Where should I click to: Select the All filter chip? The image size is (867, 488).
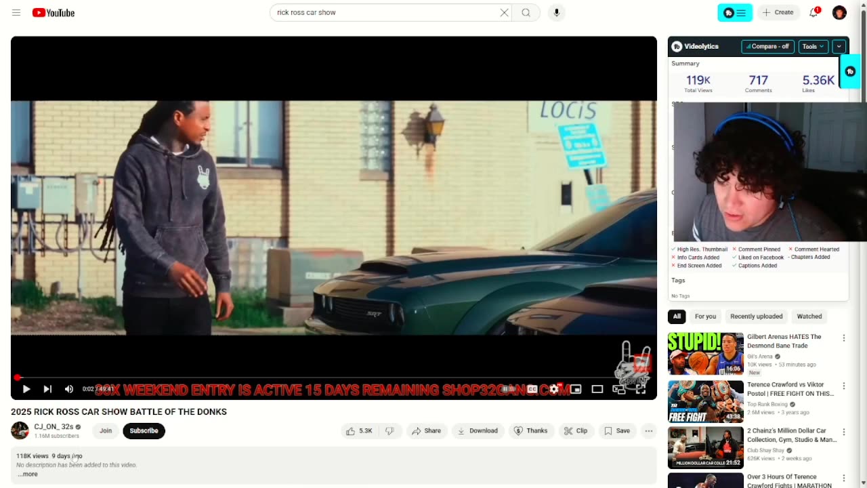(677, 316)
